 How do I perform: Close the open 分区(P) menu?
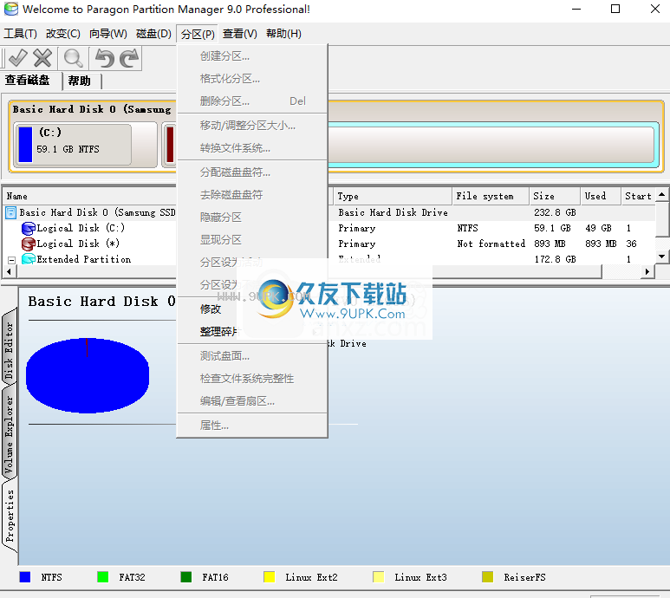[x=198, y=34]
